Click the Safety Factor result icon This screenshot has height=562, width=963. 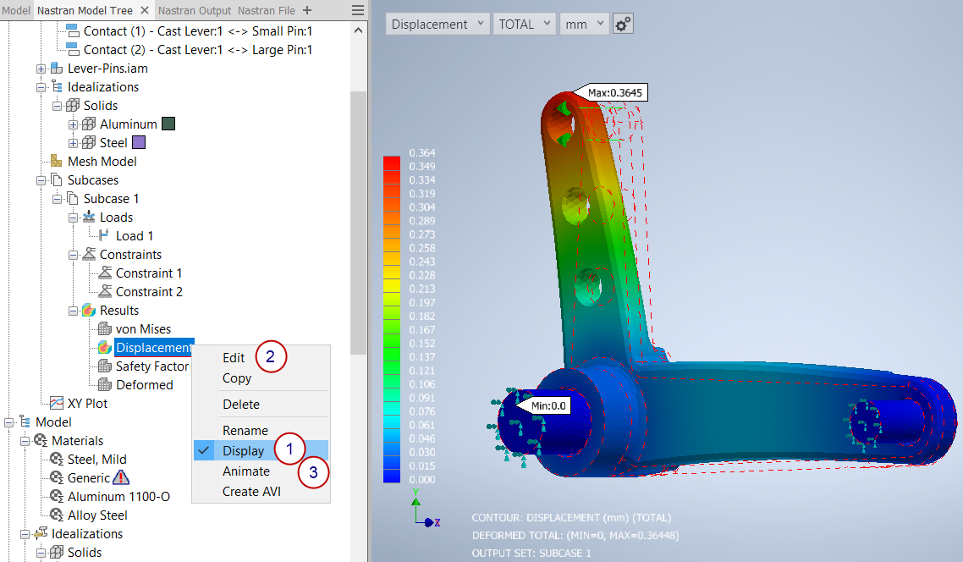tap(105, 366)
